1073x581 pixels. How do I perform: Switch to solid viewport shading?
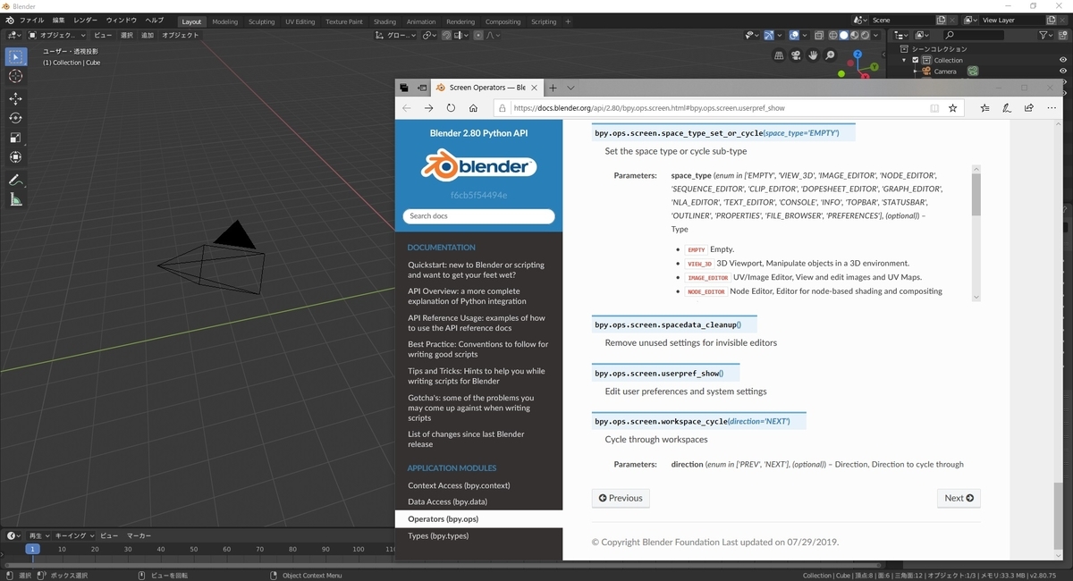click(843, 35)
